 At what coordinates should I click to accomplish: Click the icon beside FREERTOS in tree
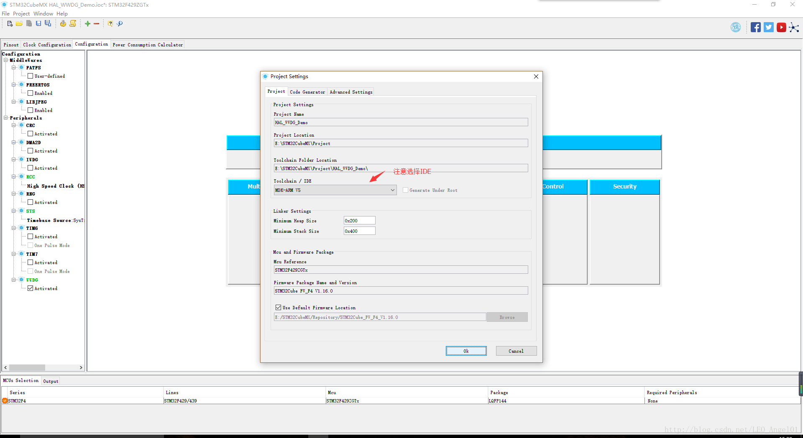(x=21, y=84)
